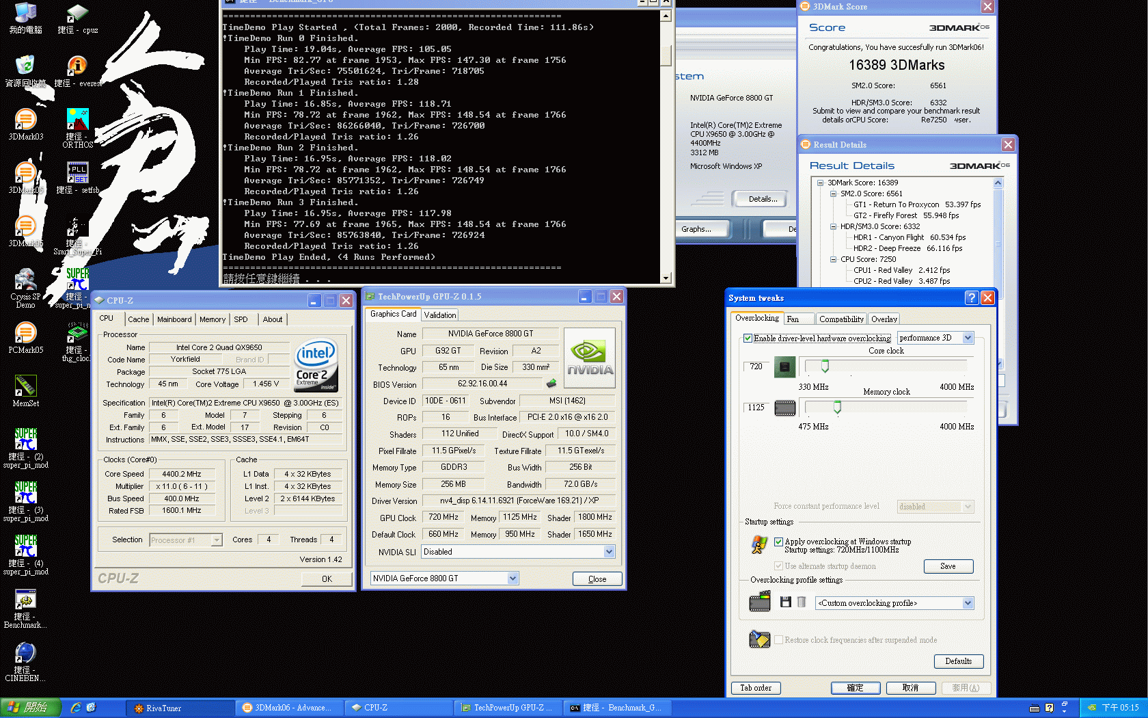Click the save profile floppy icon
1148x718 pixels.
click(x=785, y=602)
